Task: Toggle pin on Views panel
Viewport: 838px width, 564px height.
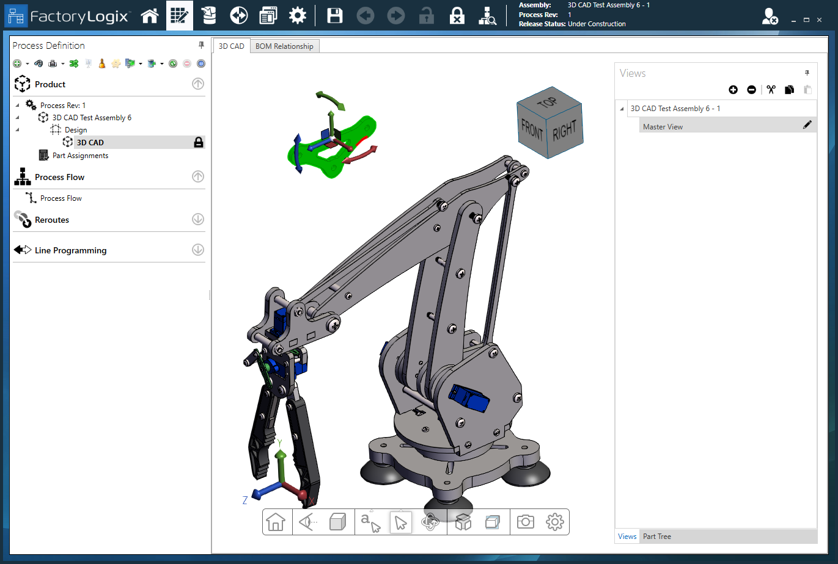Action: point(807,73)
